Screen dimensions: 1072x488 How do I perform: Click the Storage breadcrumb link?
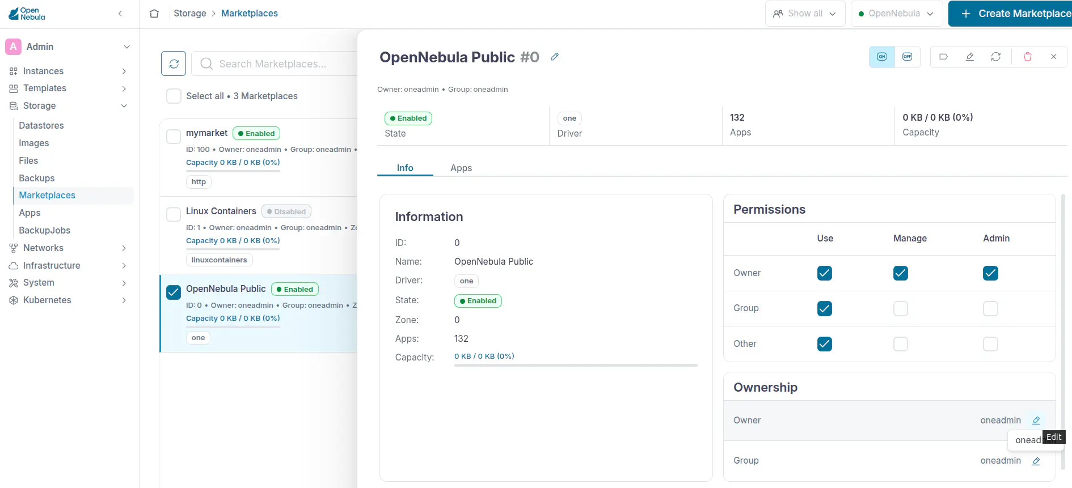point(190,13)
